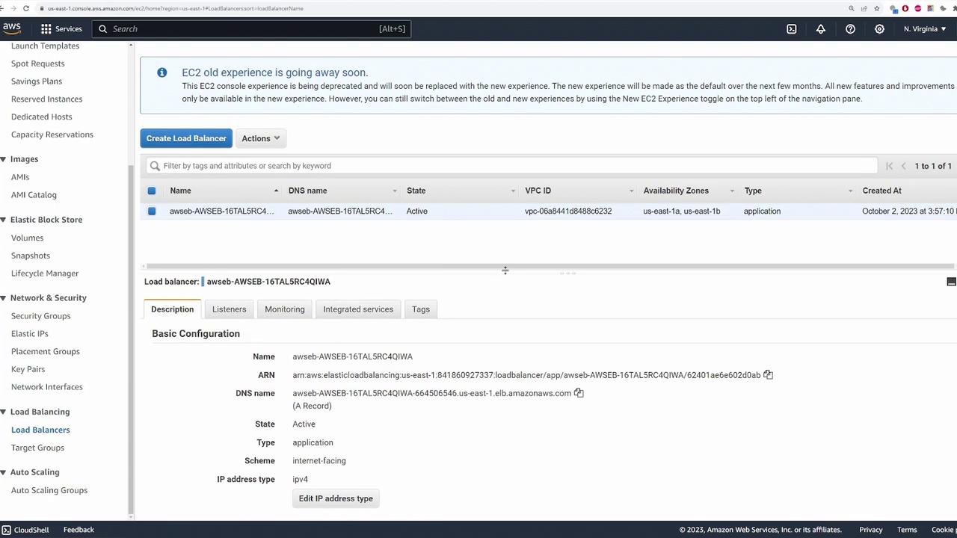Viewport: 957px width, 538px height.
Task: Toggle the awseb-AWSEB-16TAL5RC4 row checkbox
Action: [152, 211]
